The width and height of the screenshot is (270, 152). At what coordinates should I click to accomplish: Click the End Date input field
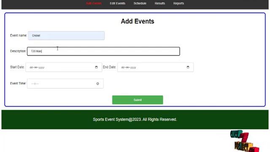(156, 67)
